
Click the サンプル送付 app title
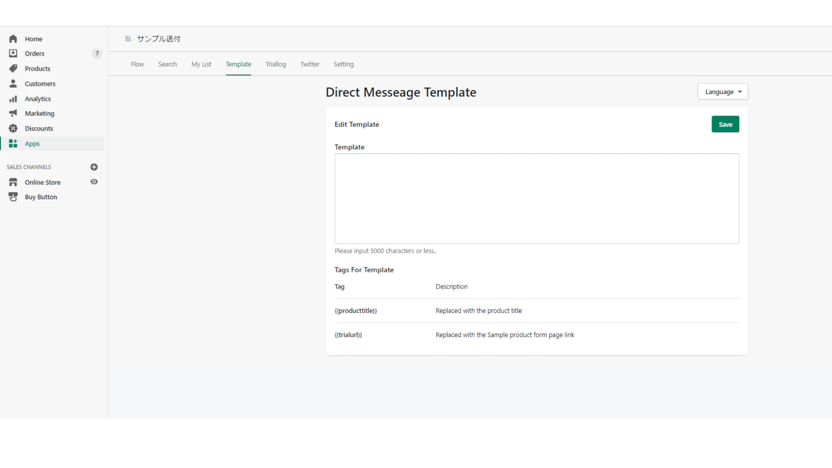(158, 39)
